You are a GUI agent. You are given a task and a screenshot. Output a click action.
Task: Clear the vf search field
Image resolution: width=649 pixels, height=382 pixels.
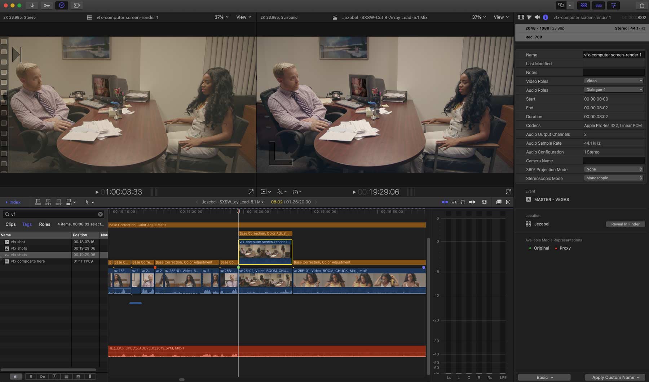click(100, 214)
